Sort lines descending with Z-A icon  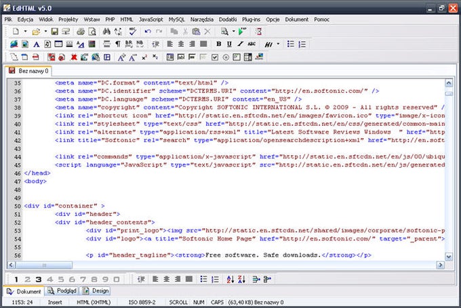pyautogui.click(x=241, y=279)
